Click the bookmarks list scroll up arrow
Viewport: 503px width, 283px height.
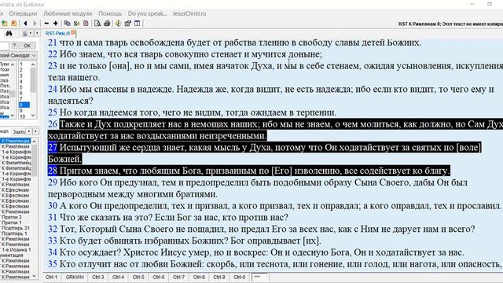tap(35, 141)
